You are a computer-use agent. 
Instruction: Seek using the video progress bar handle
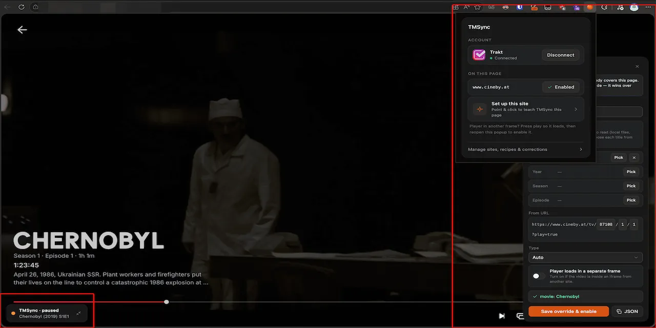click(167, 302)
